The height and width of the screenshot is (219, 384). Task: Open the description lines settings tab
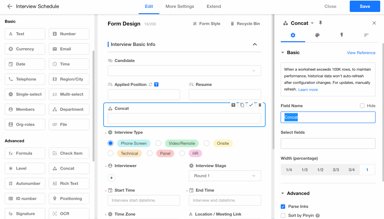tap(366, 35)
